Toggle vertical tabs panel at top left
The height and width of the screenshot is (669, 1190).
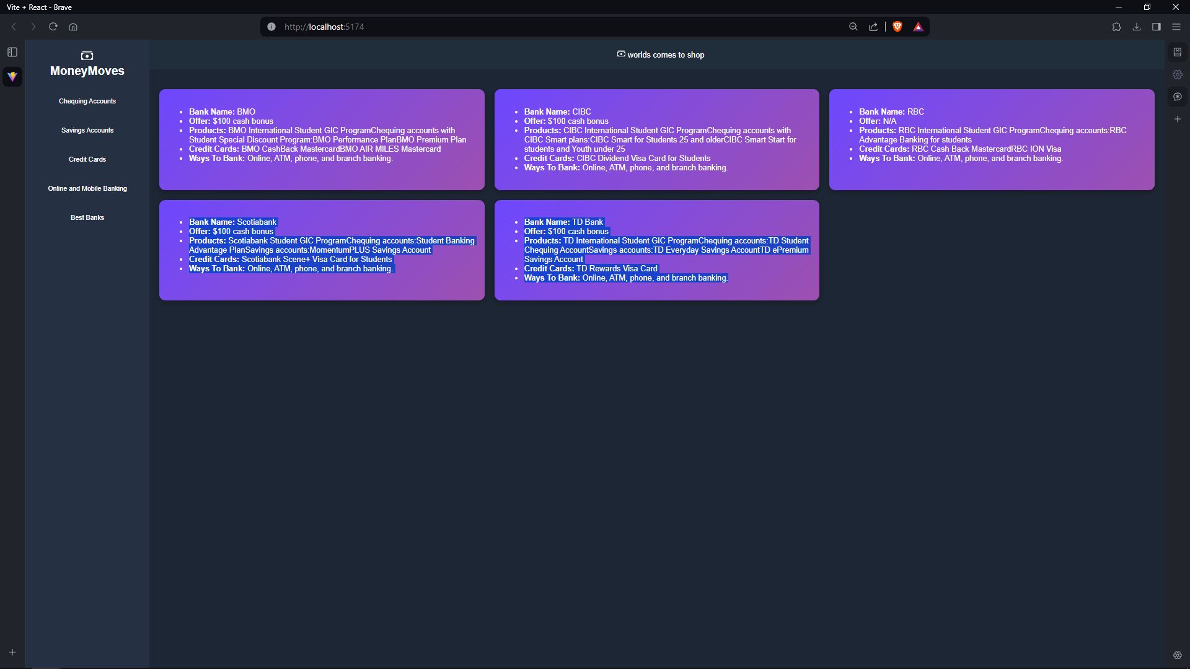[12, 52]
